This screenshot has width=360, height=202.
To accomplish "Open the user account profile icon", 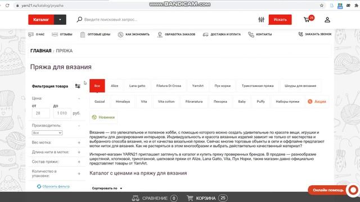I will coord(327,20).
